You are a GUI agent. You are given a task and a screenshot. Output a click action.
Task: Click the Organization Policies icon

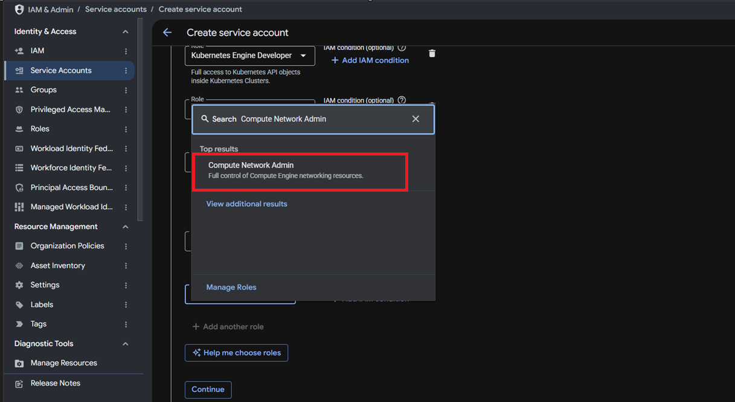pyautogui.click(x=19, y=246)
